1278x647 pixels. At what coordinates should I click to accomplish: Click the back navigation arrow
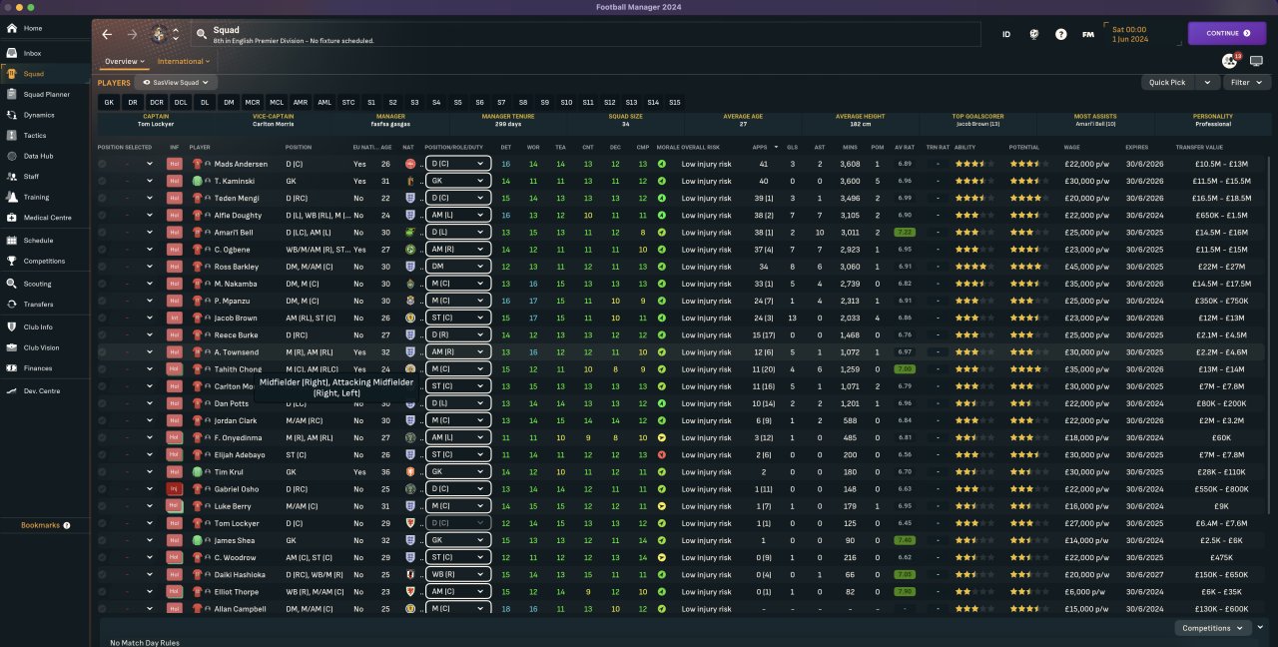coord(107,34)
